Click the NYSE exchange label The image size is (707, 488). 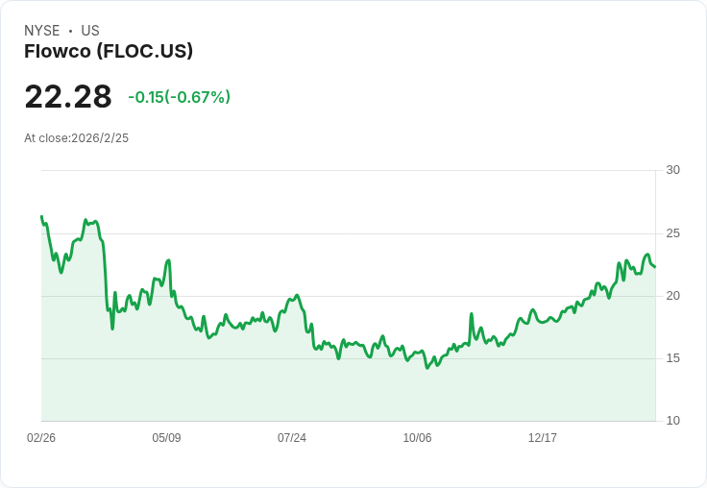(x=42, y=31)
